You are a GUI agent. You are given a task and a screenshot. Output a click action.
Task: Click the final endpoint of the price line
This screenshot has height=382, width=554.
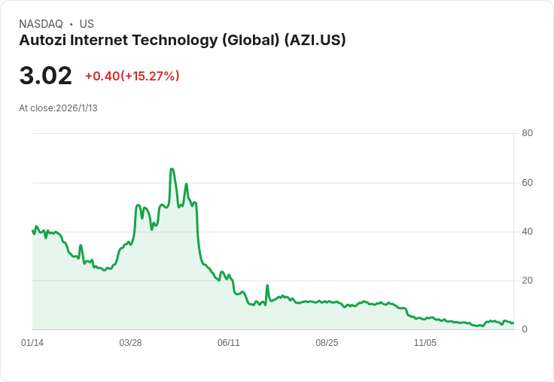coord(513,323)
